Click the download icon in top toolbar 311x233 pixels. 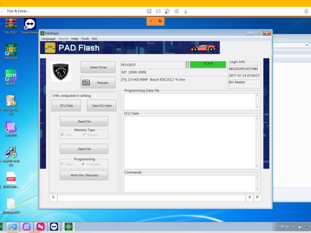186,11
